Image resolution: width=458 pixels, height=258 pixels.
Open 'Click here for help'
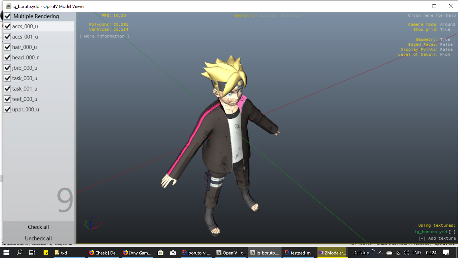(432, 15)
